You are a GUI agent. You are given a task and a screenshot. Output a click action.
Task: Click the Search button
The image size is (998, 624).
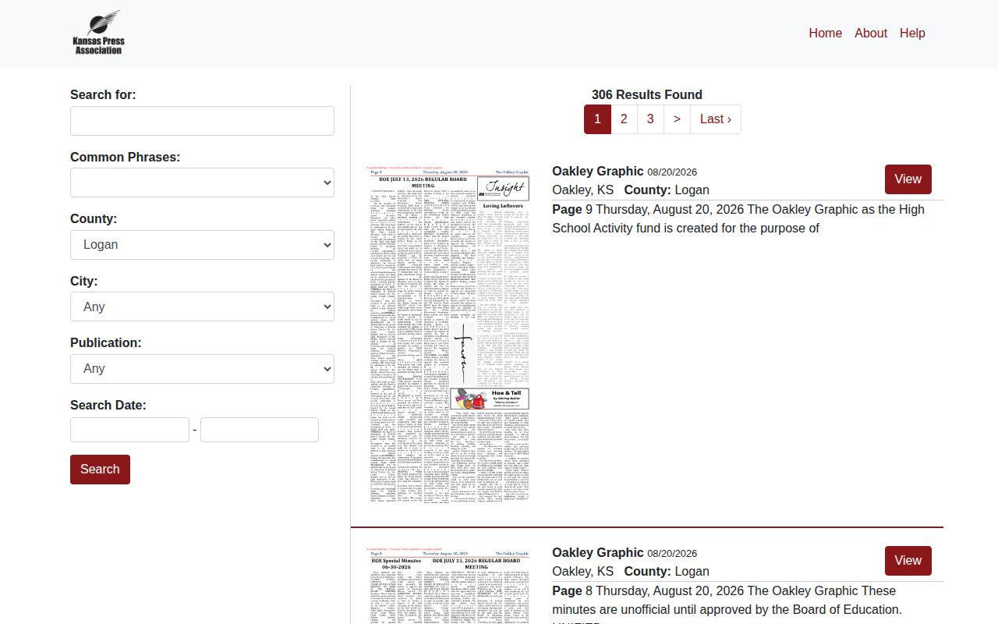(100, 470)
